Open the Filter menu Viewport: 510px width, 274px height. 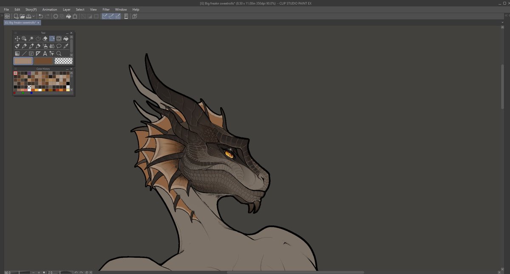pos(106,9)
